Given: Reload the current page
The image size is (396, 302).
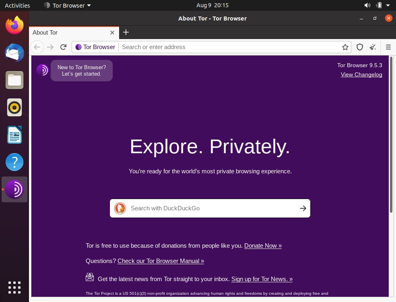Looking at the screenshot, I should [64, 47].
